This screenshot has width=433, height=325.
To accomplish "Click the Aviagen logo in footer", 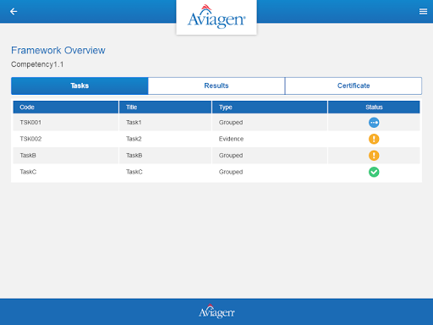I will pyautogui.click(x=216, y=311).
